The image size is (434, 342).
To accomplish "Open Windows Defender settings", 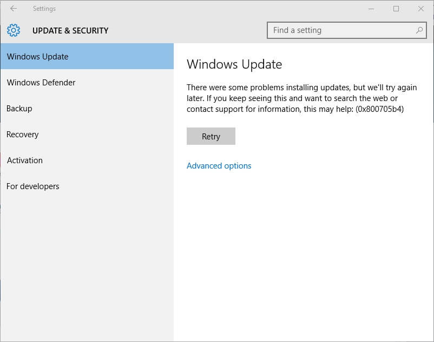I will (x=41, y=82).
